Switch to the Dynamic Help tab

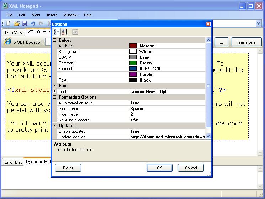click(x=38, y=162)
